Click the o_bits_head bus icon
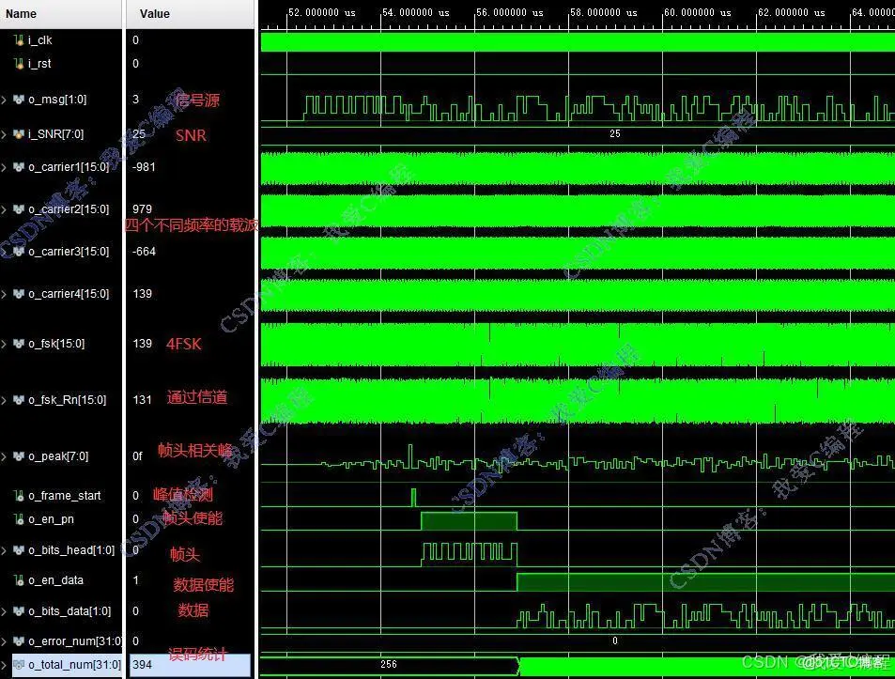The image size is (895, 679). [19, 550]
